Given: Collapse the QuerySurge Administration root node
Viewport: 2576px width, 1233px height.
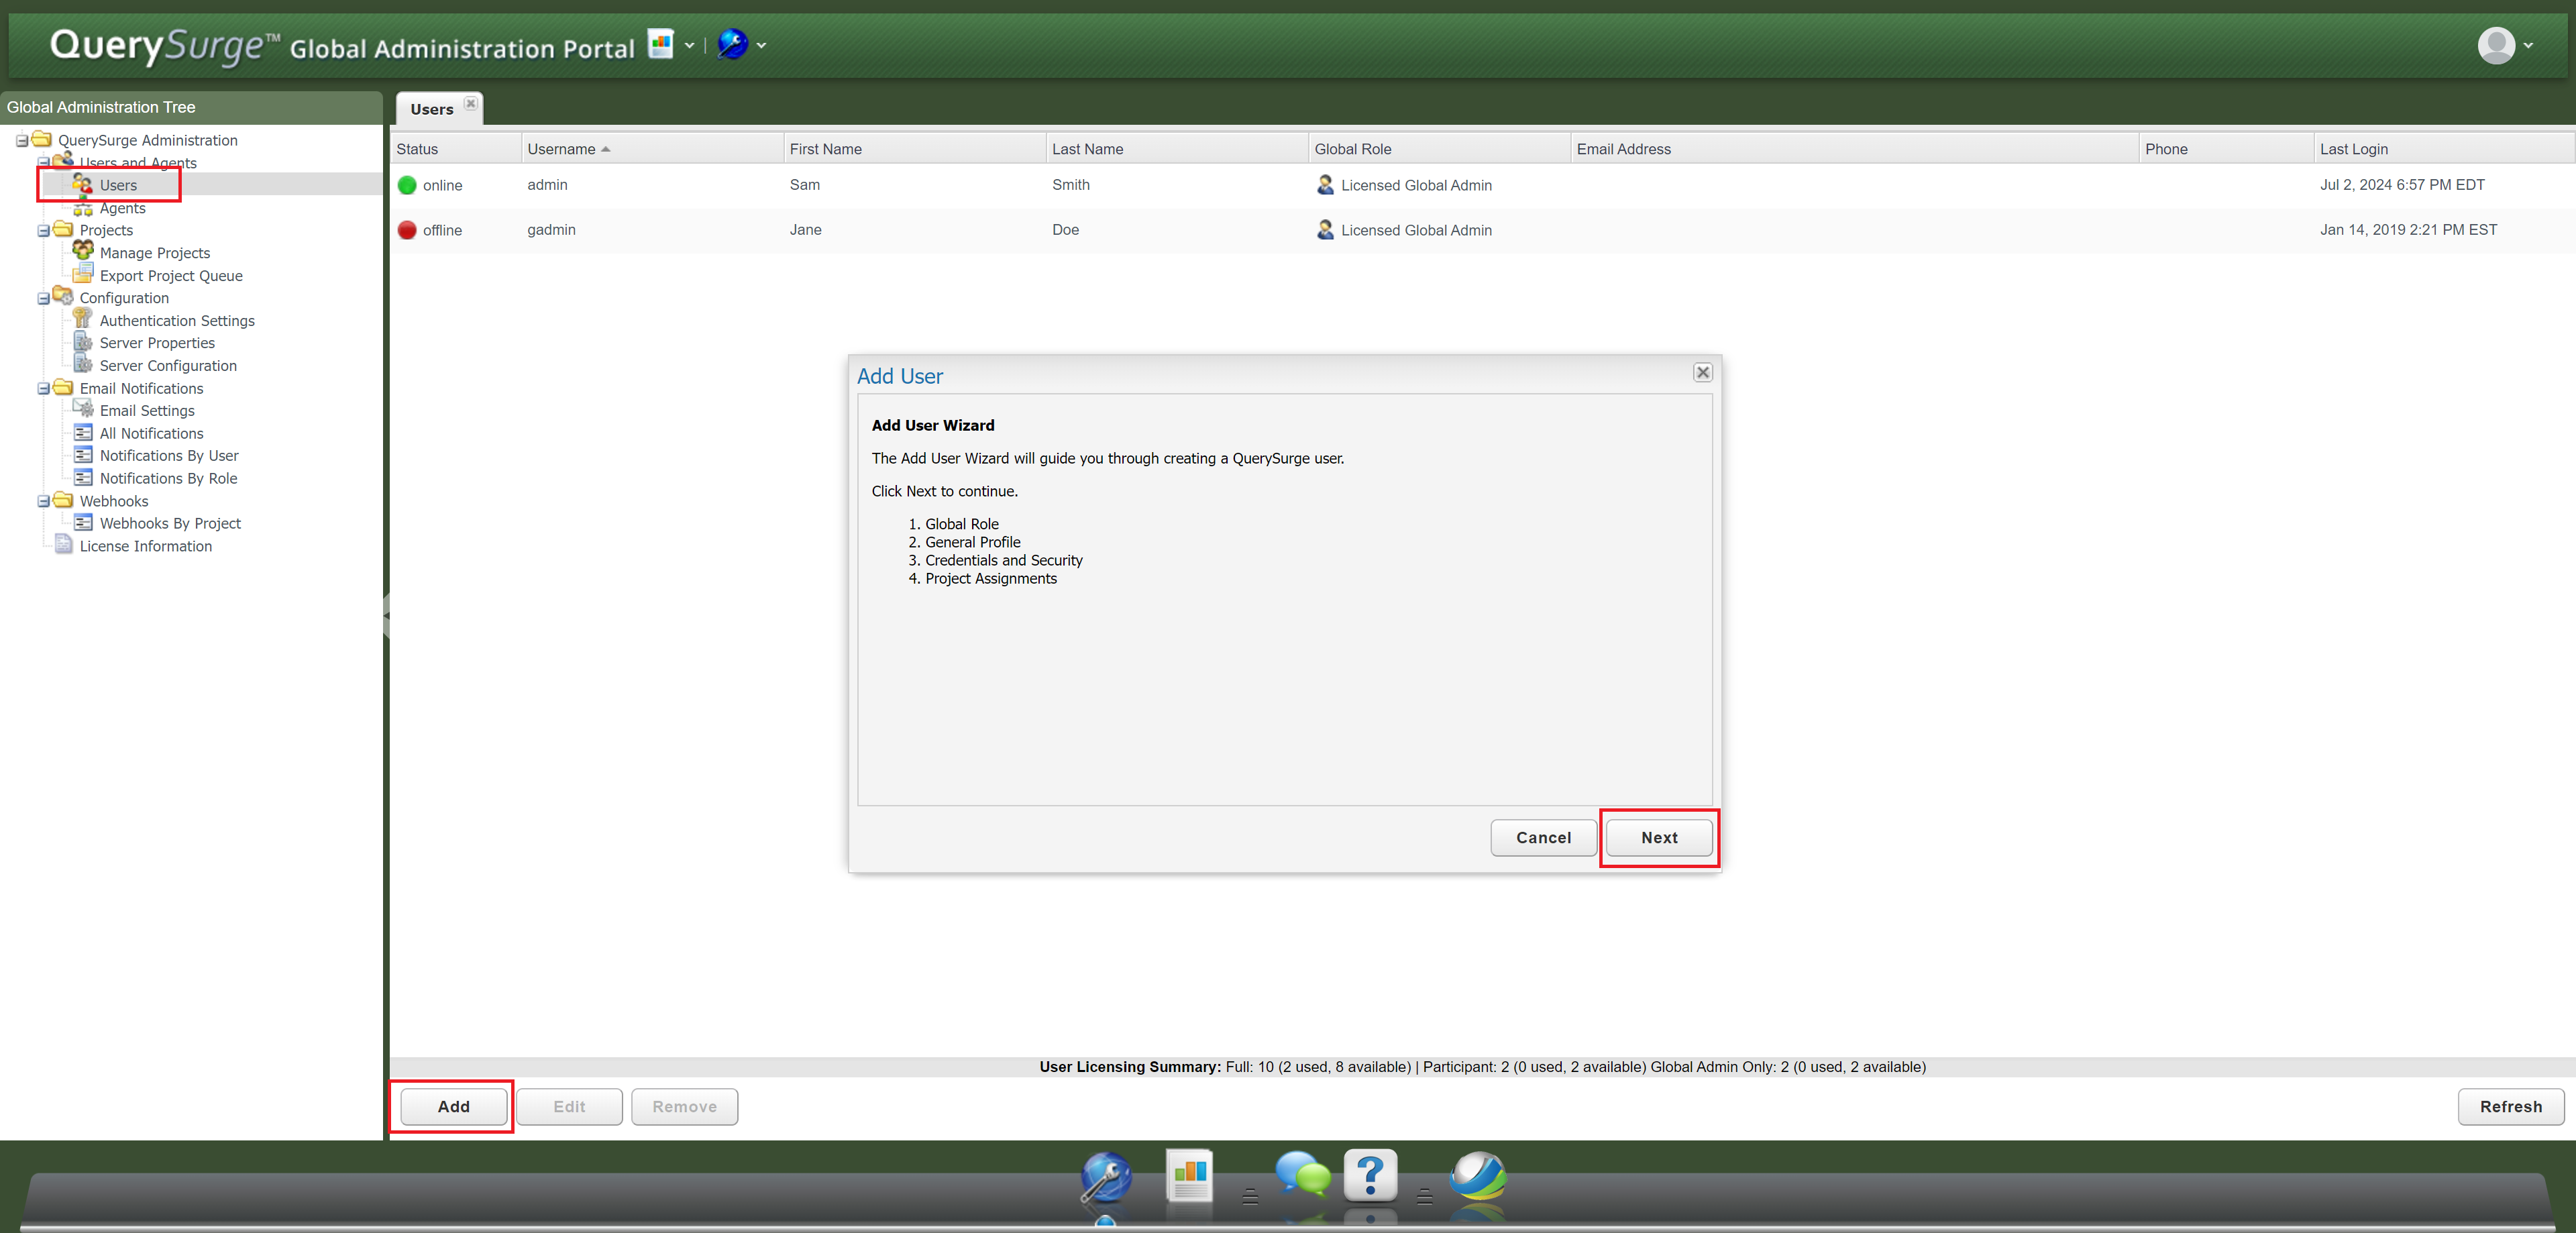Looking at the screenshot, I should pos(22,140).
